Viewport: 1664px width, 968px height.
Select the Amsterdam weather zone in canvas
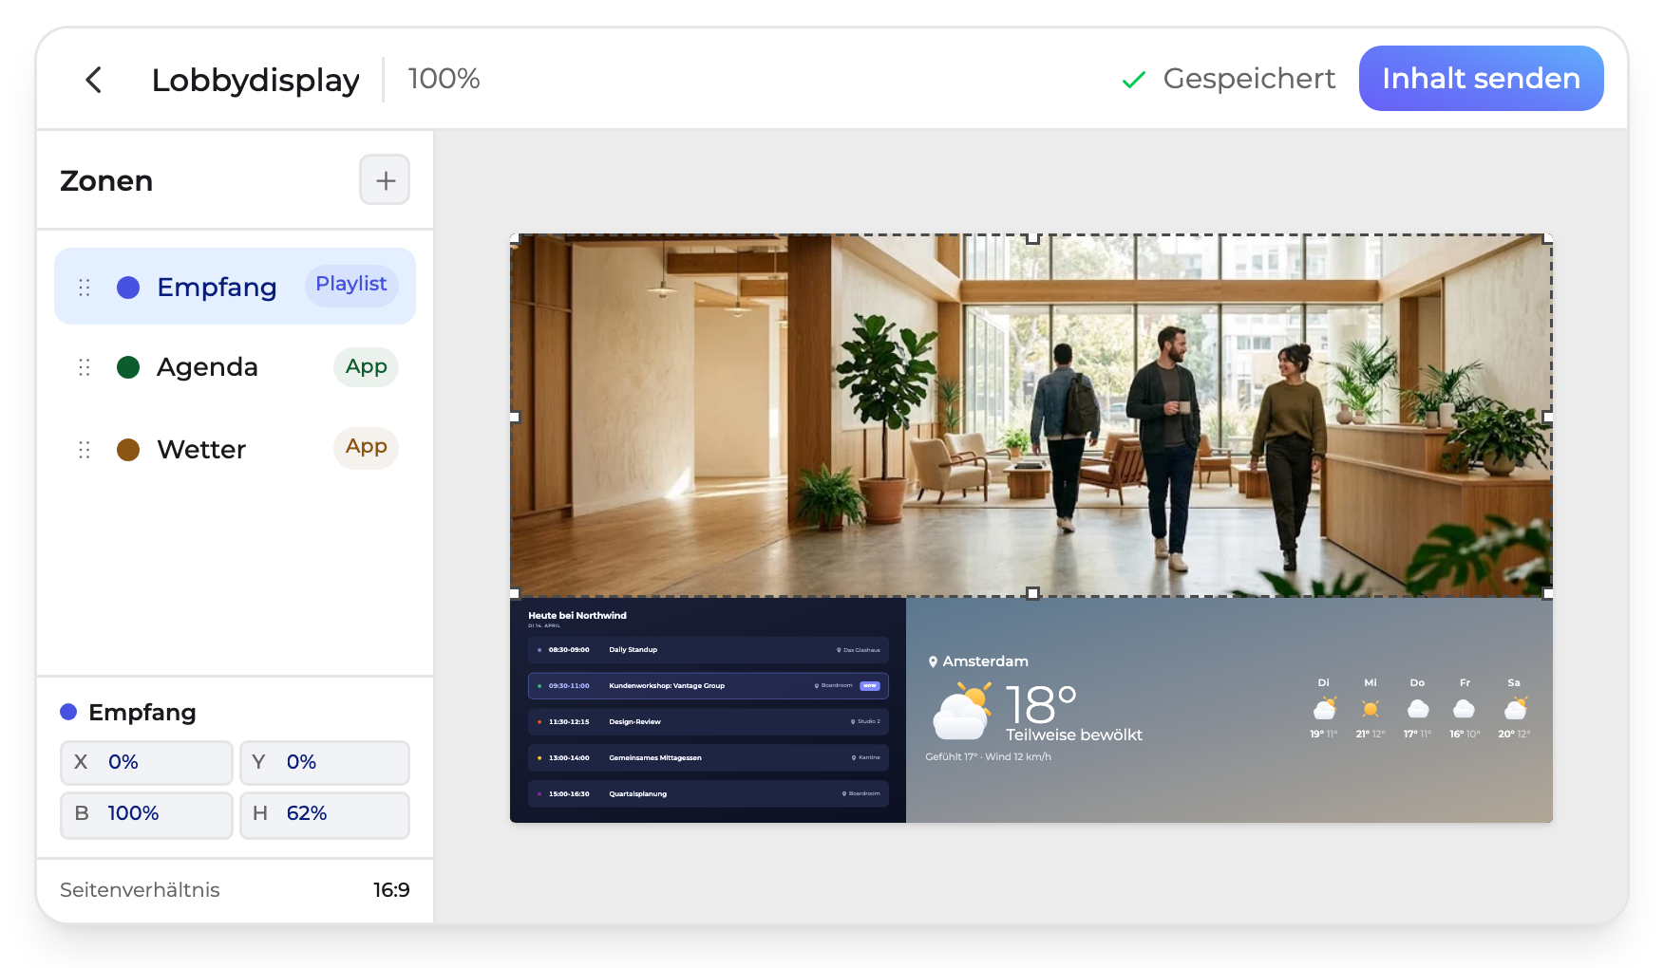[x=1229, y=710]
